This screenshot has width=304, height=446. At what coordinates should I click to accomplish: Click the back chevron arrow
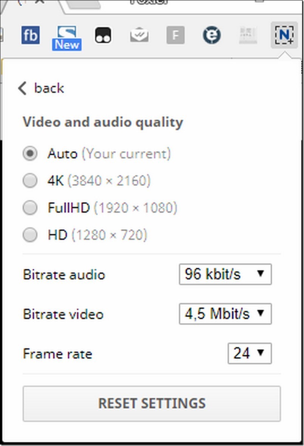[x=22, y=88]
